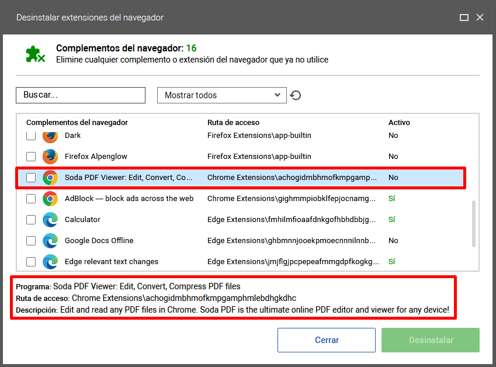Viewport: 496px width, 367px height.
Task: Click the extension list vertical scrollbar
Action: [474, 223]
